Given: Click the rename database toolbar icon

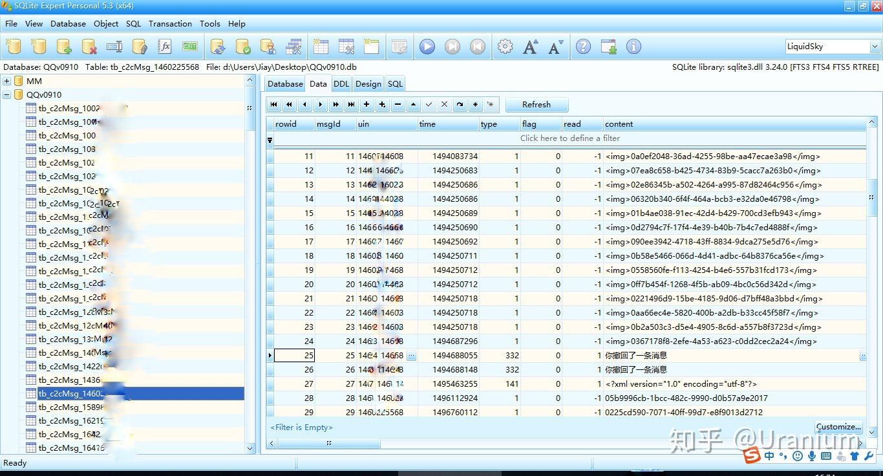Looking at the screenshot, I should click(x=114, y=47).
